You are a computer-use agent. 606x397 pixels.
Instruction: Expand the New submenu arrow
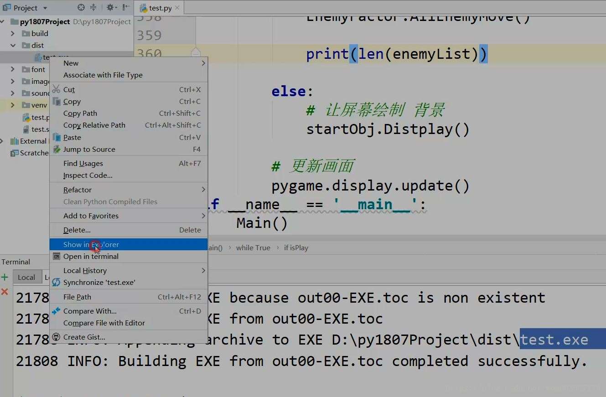(203, 63)
